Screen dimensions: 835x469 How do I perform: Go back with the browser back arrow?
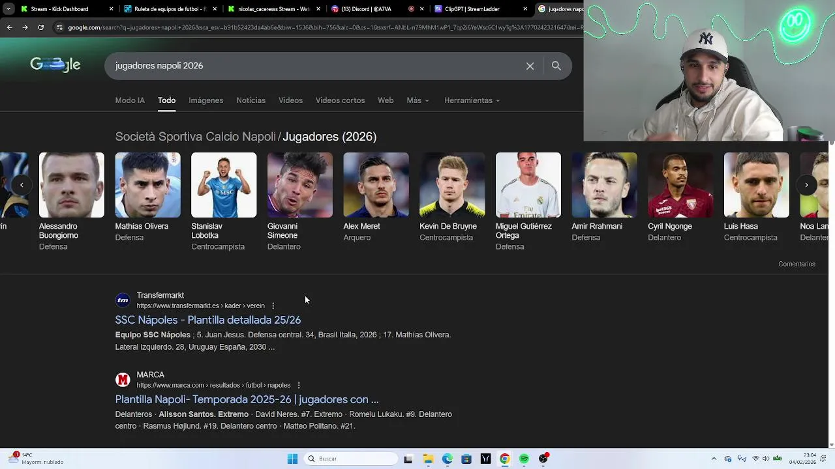[x=9, y=27]
